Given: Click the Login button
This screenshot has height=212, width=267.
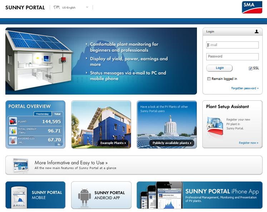Looking at the screenshot, I should pos(219,68).
